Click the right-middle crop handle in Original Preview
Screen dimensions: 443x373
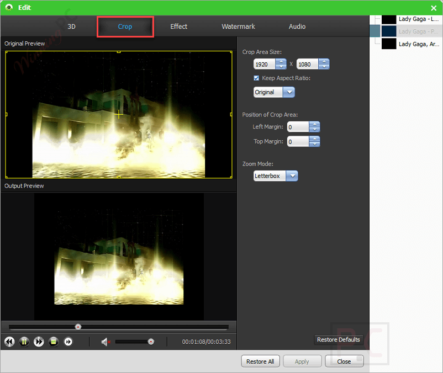pos(231,114)
